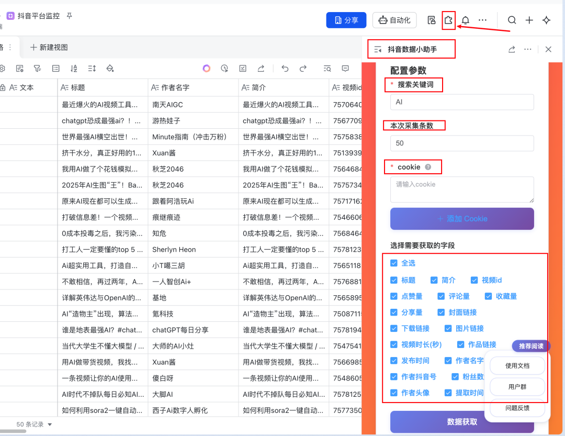This screenshot has height=436, width=565.
Task: Click the row height icon in toolbar
Action: tap(92, 69)
